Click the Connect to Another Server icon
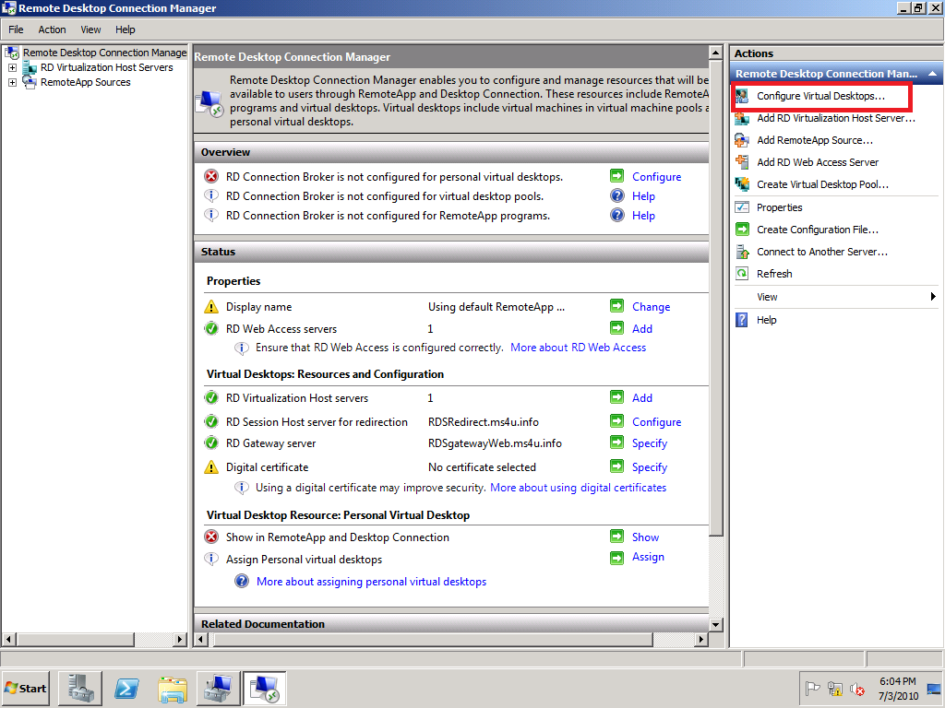 tap(742, 252)
